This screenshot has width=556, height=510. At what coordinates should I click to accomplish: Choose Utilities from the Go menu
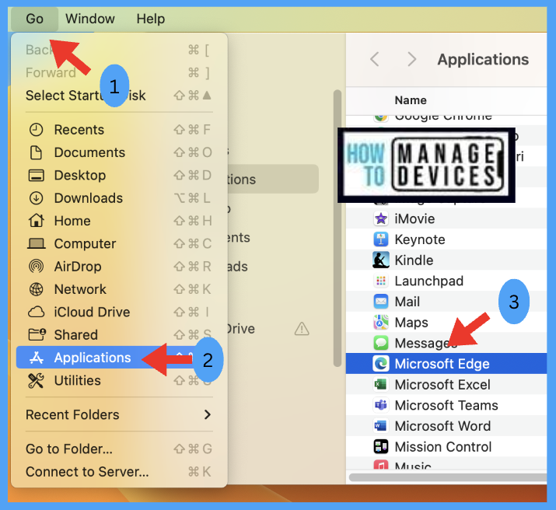pyautogui.click(x=119, y=381)
